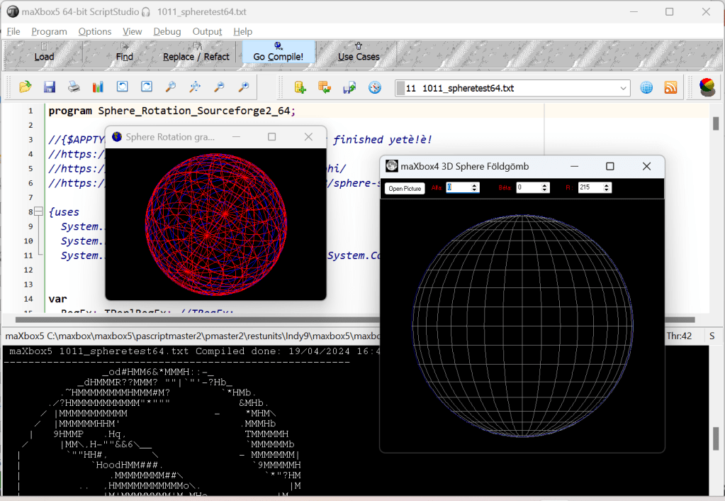
Task: Click the printer icon in toolbar
Action: pyautogui.click(x=74, y=87)
